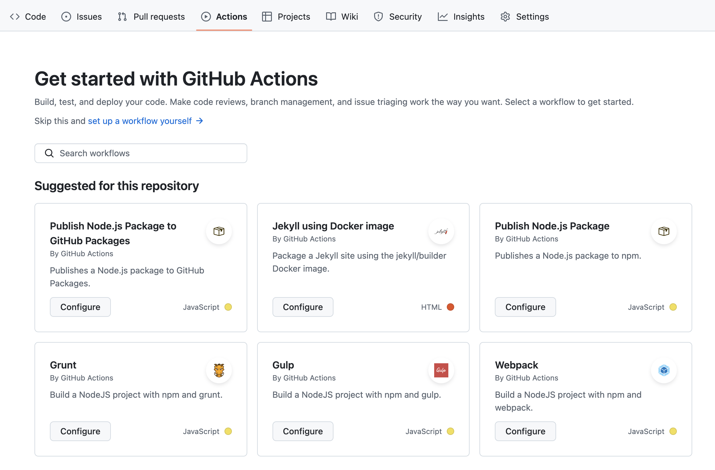
Task: Click the Webpack blue cube icon
Action: [x=664, y=370]
